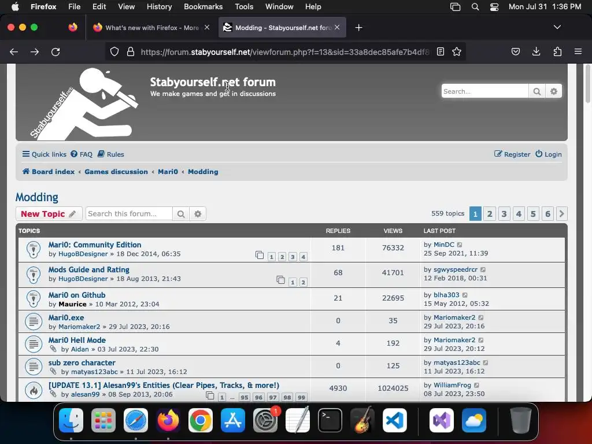The height and width of the screenshot is (444, 592).
Task: Go to topic list page 4
Action: point(519,214)
